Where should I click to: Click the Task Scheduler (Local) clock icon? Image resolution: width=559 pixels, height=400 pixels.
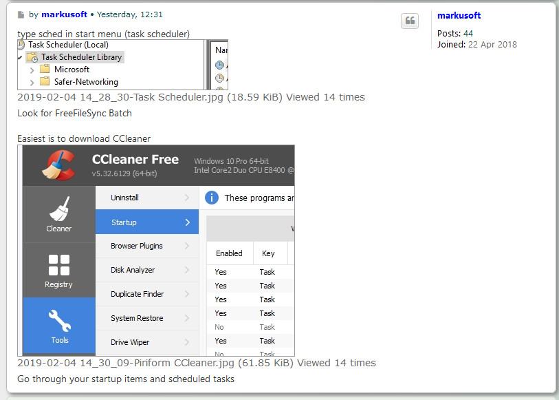coord(21,45)
